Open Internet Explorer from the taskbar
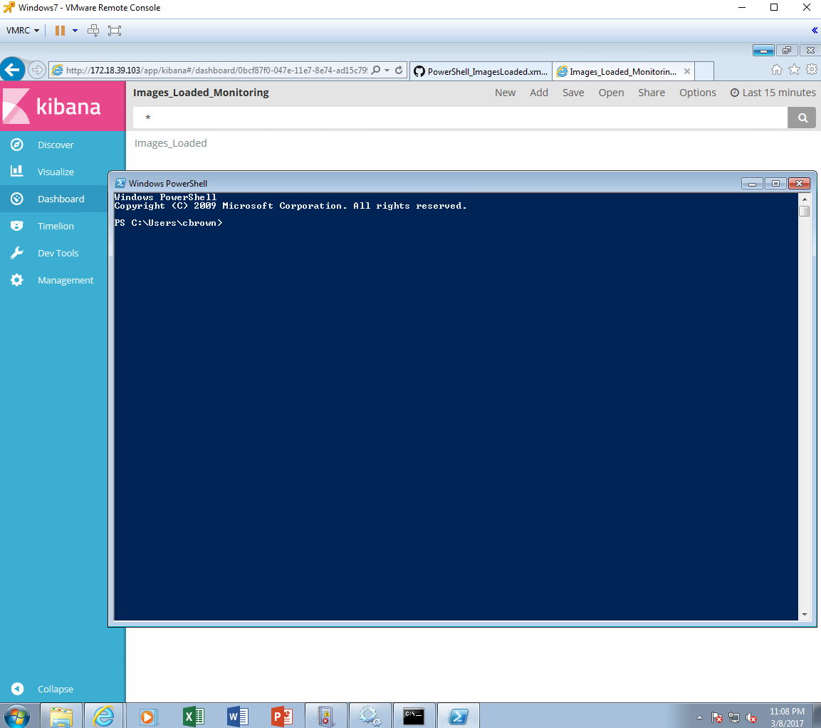This screenshot has height=728, width=821. (104, 716)
